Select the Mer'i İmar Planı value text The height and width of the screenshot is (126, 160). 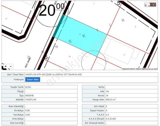tap(54, 74)
